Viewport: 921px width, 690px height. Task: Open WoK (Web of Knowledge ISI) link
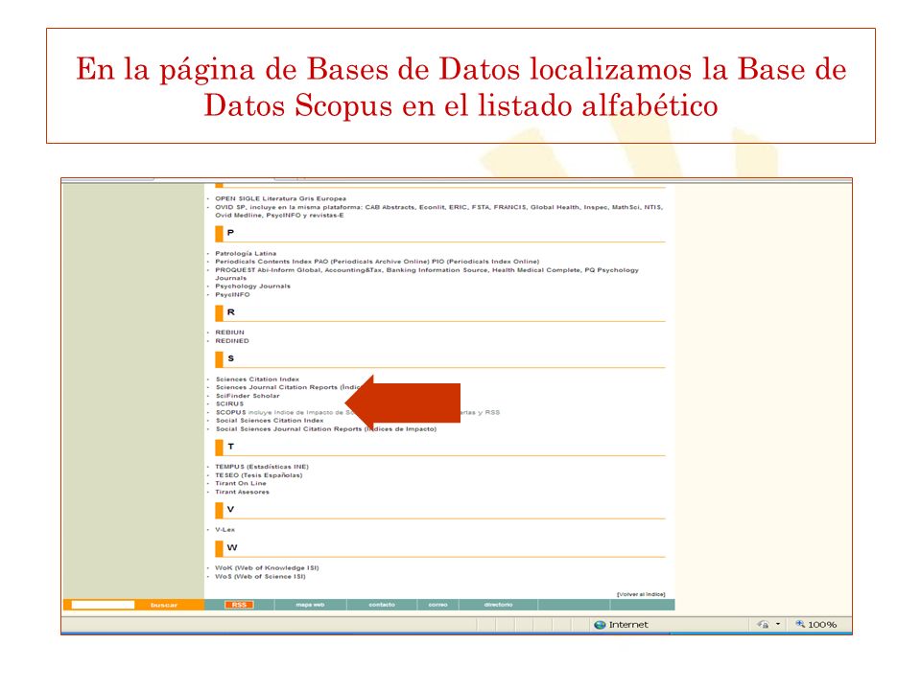coord(267,568)
